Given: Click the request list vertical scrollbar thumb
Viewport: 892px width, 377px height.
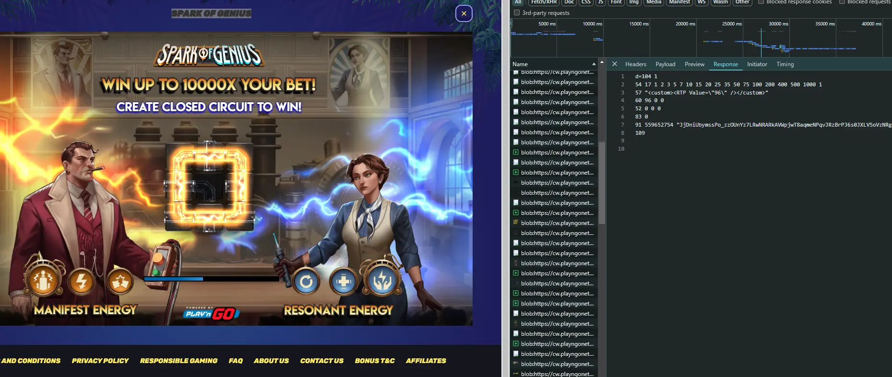Looking at the screenshot, I should (602, 183).
